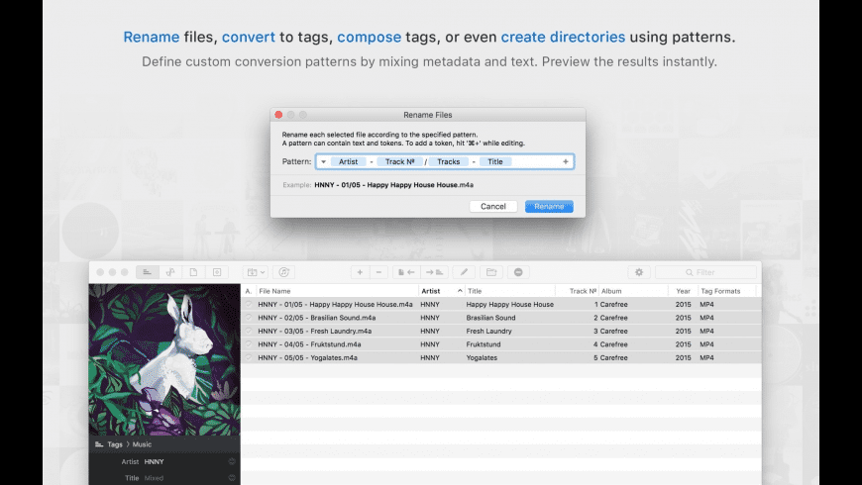The width and height of the screenshot is (862, 485).
Task: Remove files with the minus toolbar button
Action: (x=378, y=272)
